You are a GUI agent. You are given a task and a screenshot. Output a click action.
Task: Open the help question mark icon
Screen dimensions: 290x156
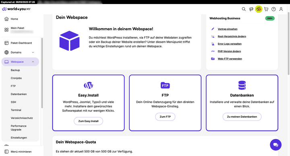[x=273, y=9]
